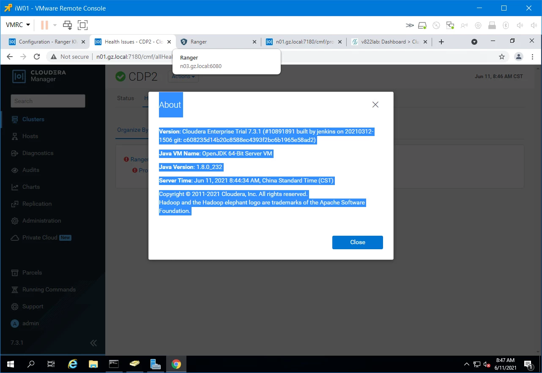Go back to previous page
Image resolution: width=542 pixels, height=373 pixels.
[x=10, y=57]
